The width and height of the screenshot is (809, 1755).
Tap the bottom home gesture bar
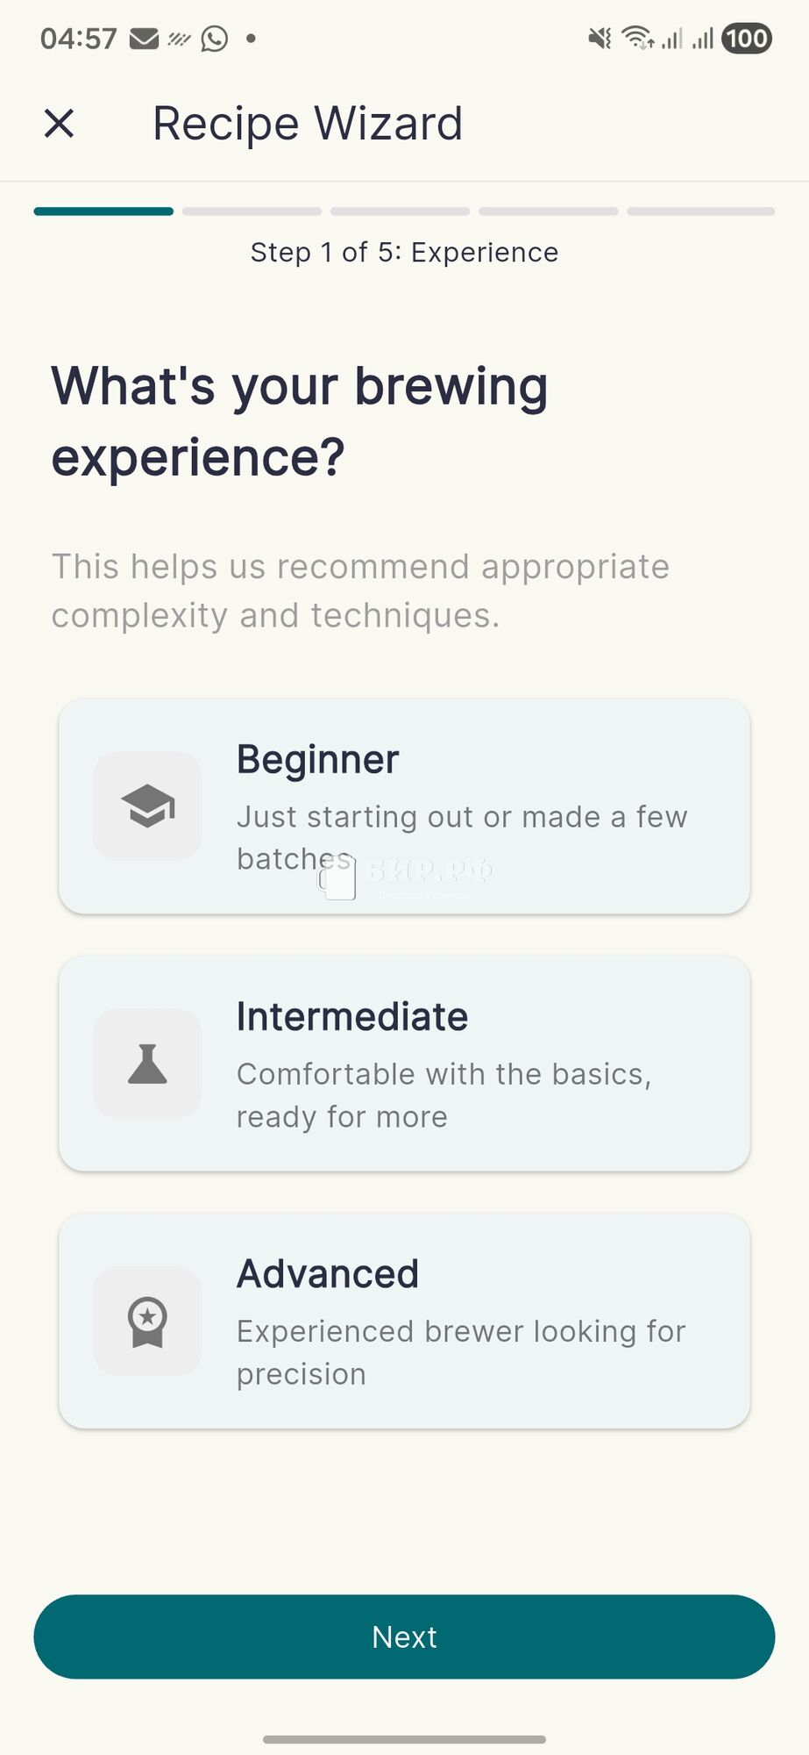pos(404,1739)
